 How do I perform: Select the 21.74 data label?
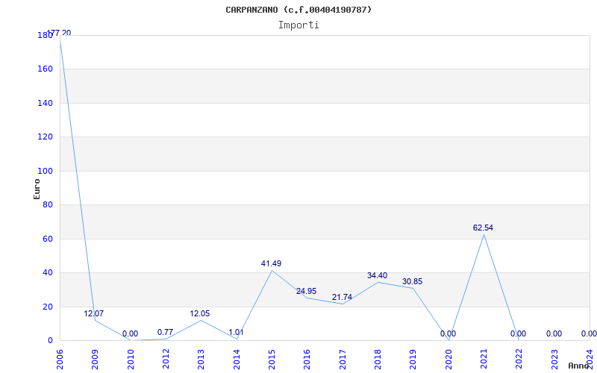[342, 297]
